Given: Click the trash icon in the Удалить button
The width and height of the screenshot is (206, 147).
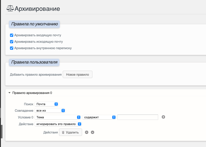Looking at the screenshot, I should click(x=63, y=132).
